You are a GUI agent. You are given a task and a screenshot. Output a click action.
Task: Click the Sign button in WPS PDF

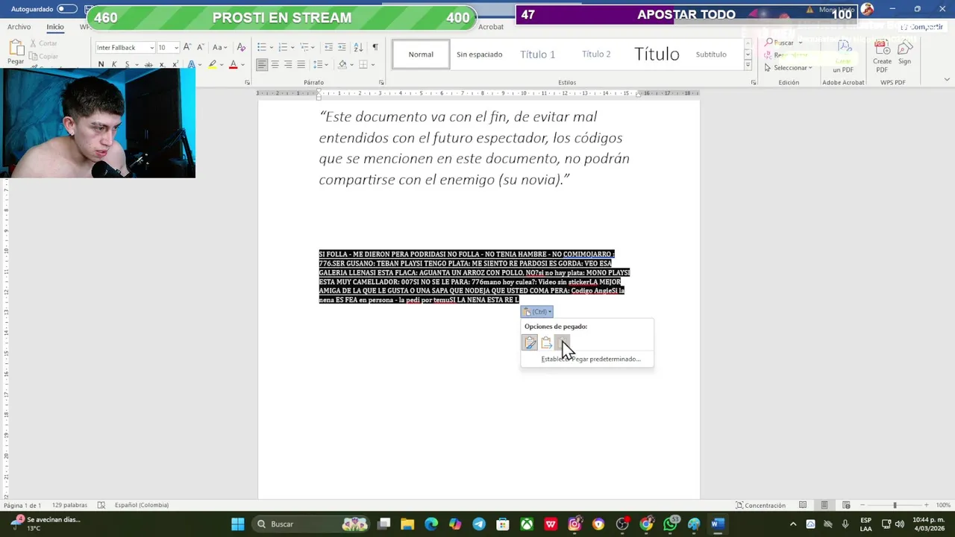(904, 53)
